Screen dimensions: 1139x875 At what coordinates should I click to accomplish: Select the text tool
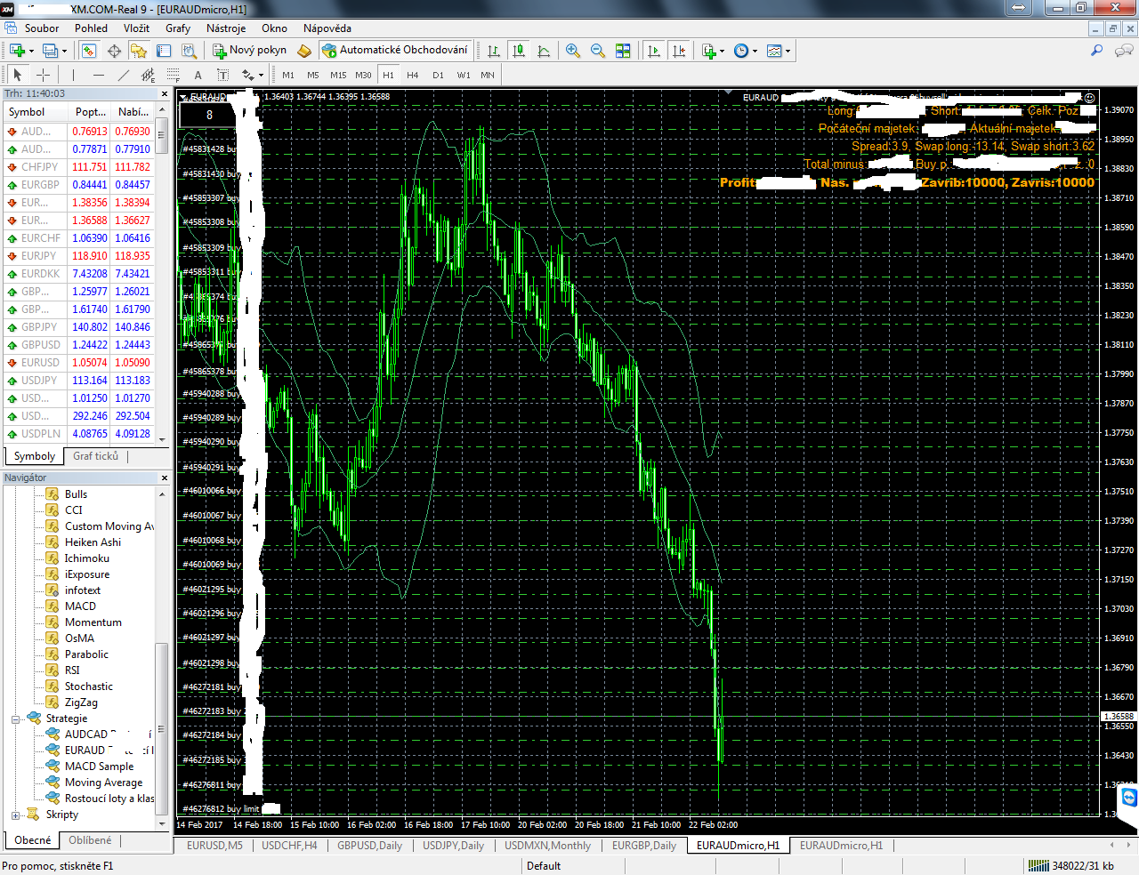[198, 75]
